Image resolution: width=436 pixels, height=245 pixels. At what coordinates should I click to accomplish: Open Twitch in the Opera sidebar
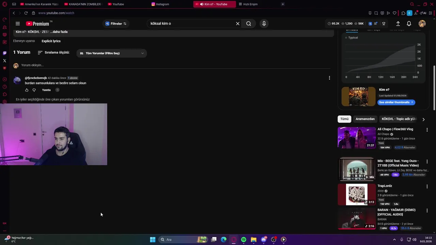[4, 53]
